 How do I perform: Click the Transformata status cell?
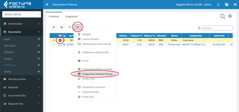pos(174,44)
